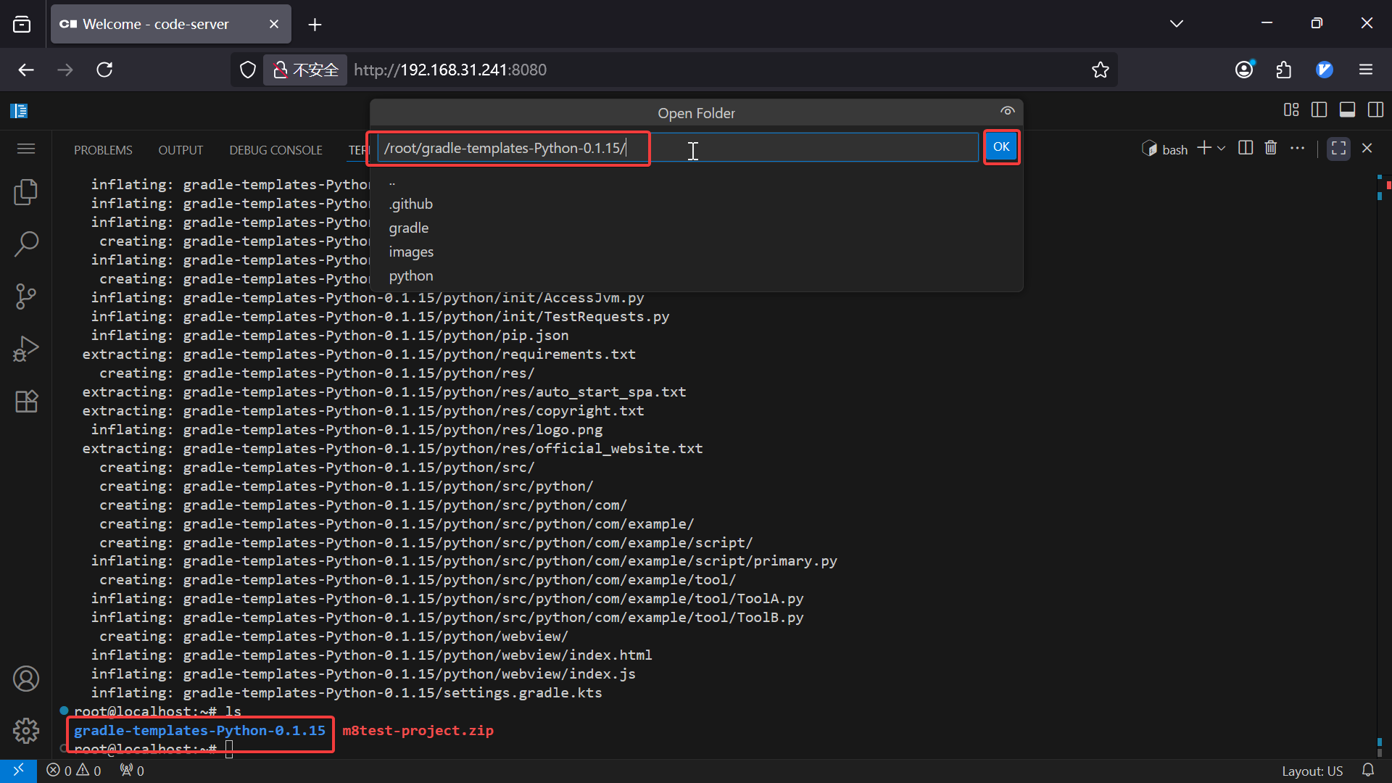Image resolution: width=1392 pixels, height=783 pixels.
Task: Split the terminal panel
Action: 1246,148
